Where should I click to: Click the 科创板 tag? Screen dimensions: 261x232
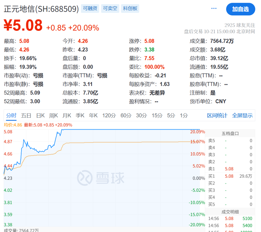click(130, 9)
